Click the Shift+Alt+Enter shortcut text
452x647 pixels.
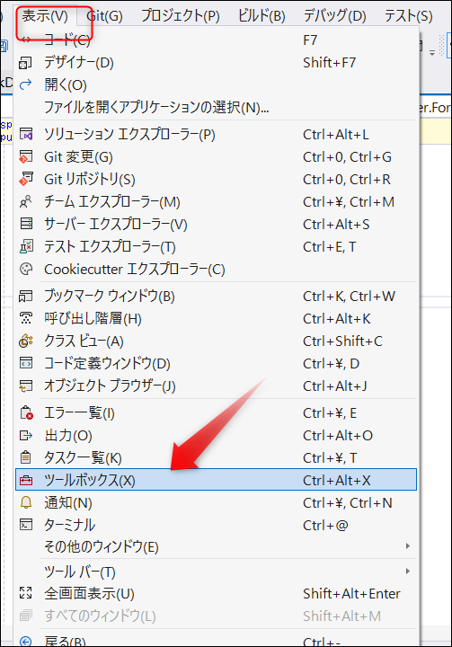(x=351, y=593)
